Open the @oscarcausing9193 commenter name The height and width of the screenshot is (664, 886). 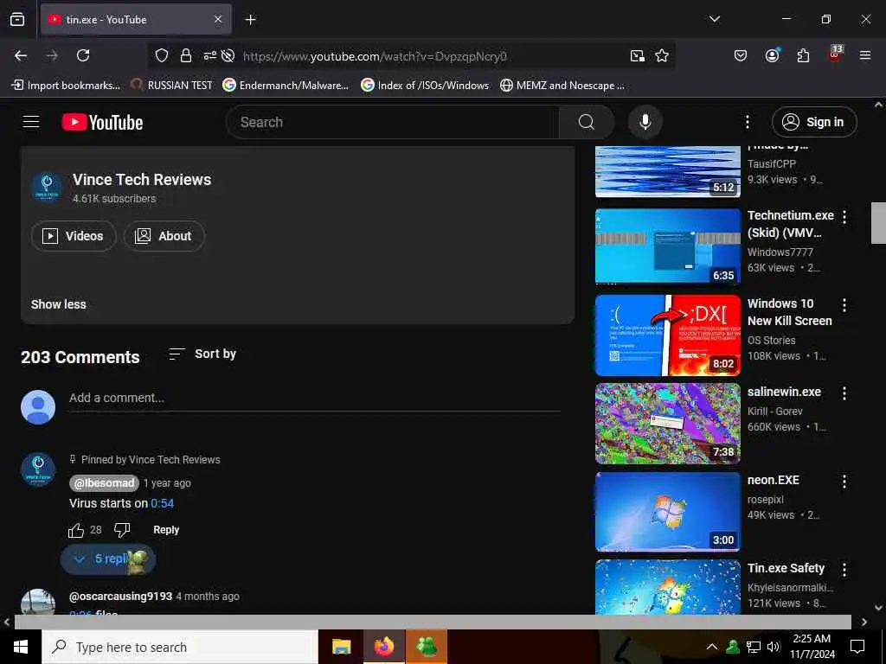(x=120, y=597)
